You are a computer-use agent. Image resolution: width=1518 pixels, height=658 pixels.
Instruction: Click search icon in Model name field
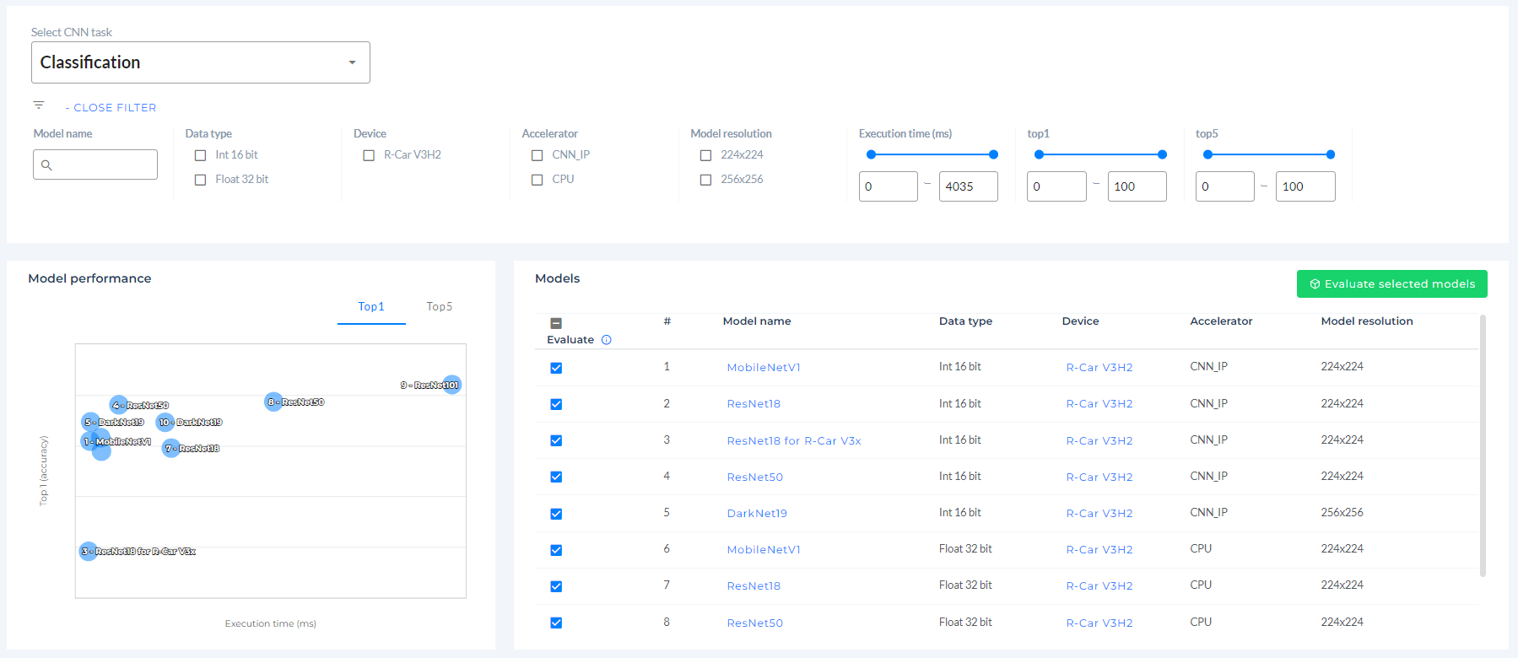click(47, 165)
